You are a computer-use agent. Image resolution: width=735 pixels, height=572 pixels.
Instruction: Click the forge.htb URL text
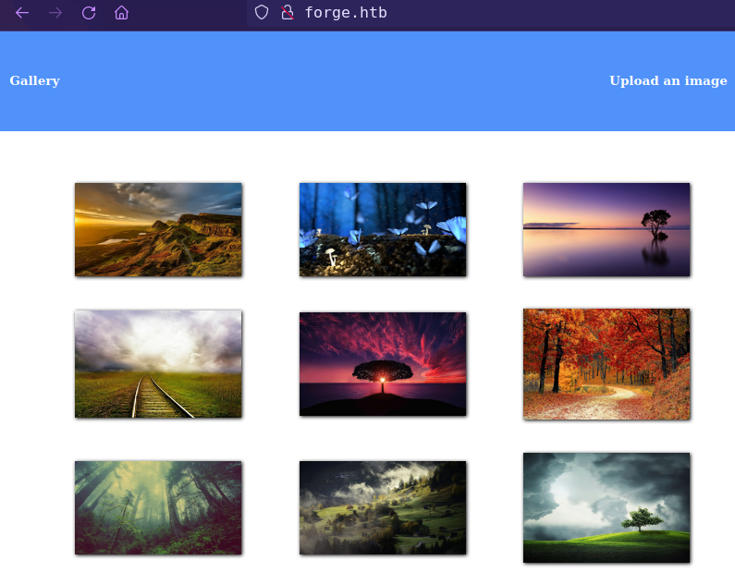[x=346, y=13]
